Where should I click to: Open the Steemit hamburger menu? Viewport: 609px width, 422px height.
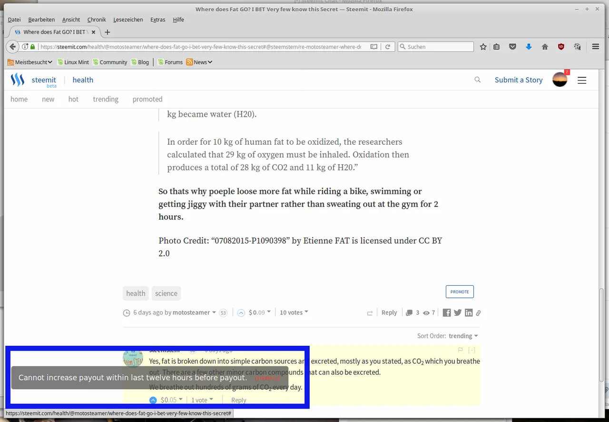(x=582, y=80)
